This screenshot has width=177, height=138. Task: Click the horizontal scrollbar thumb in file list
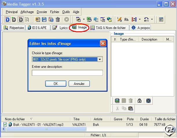coord(46,129)
